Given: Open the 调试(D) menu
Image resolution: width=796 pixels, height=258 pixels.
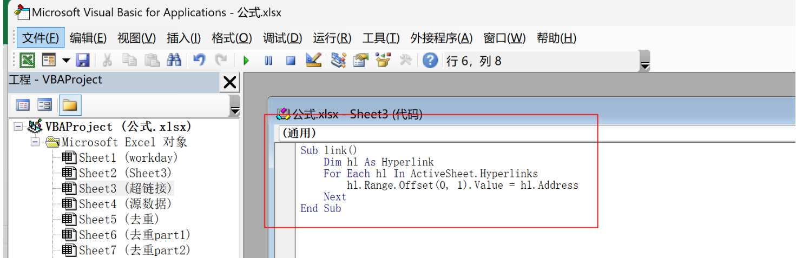Looking at the screenshot, I should tap(282, 38).
